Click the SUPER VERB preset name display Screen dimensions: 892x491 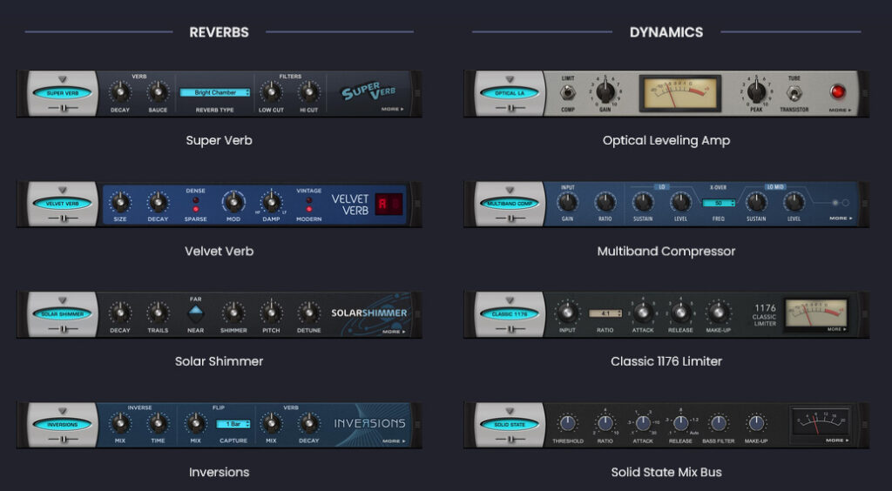coord(63,92)
